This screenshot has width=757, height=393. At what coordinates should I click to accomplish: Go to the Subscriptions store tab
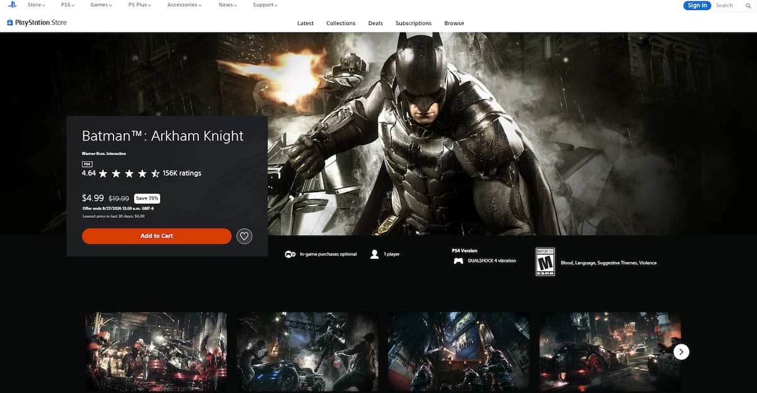click(414, 23)
